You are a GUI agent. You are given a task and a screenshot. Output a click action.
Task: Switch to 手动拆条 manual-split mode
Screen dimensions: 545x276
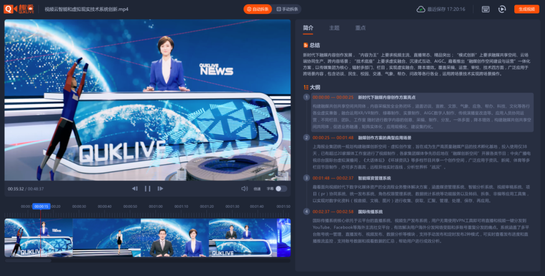tap(287, 10)
